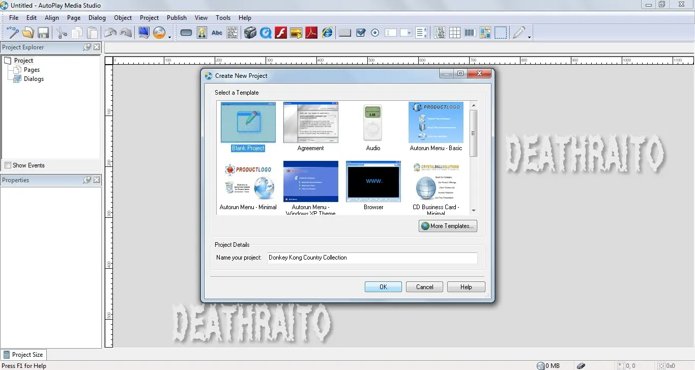The height and width of the screenshot is (370, 695).
Task: Insert a RadioButton object from toolbar
Action: 375,33
